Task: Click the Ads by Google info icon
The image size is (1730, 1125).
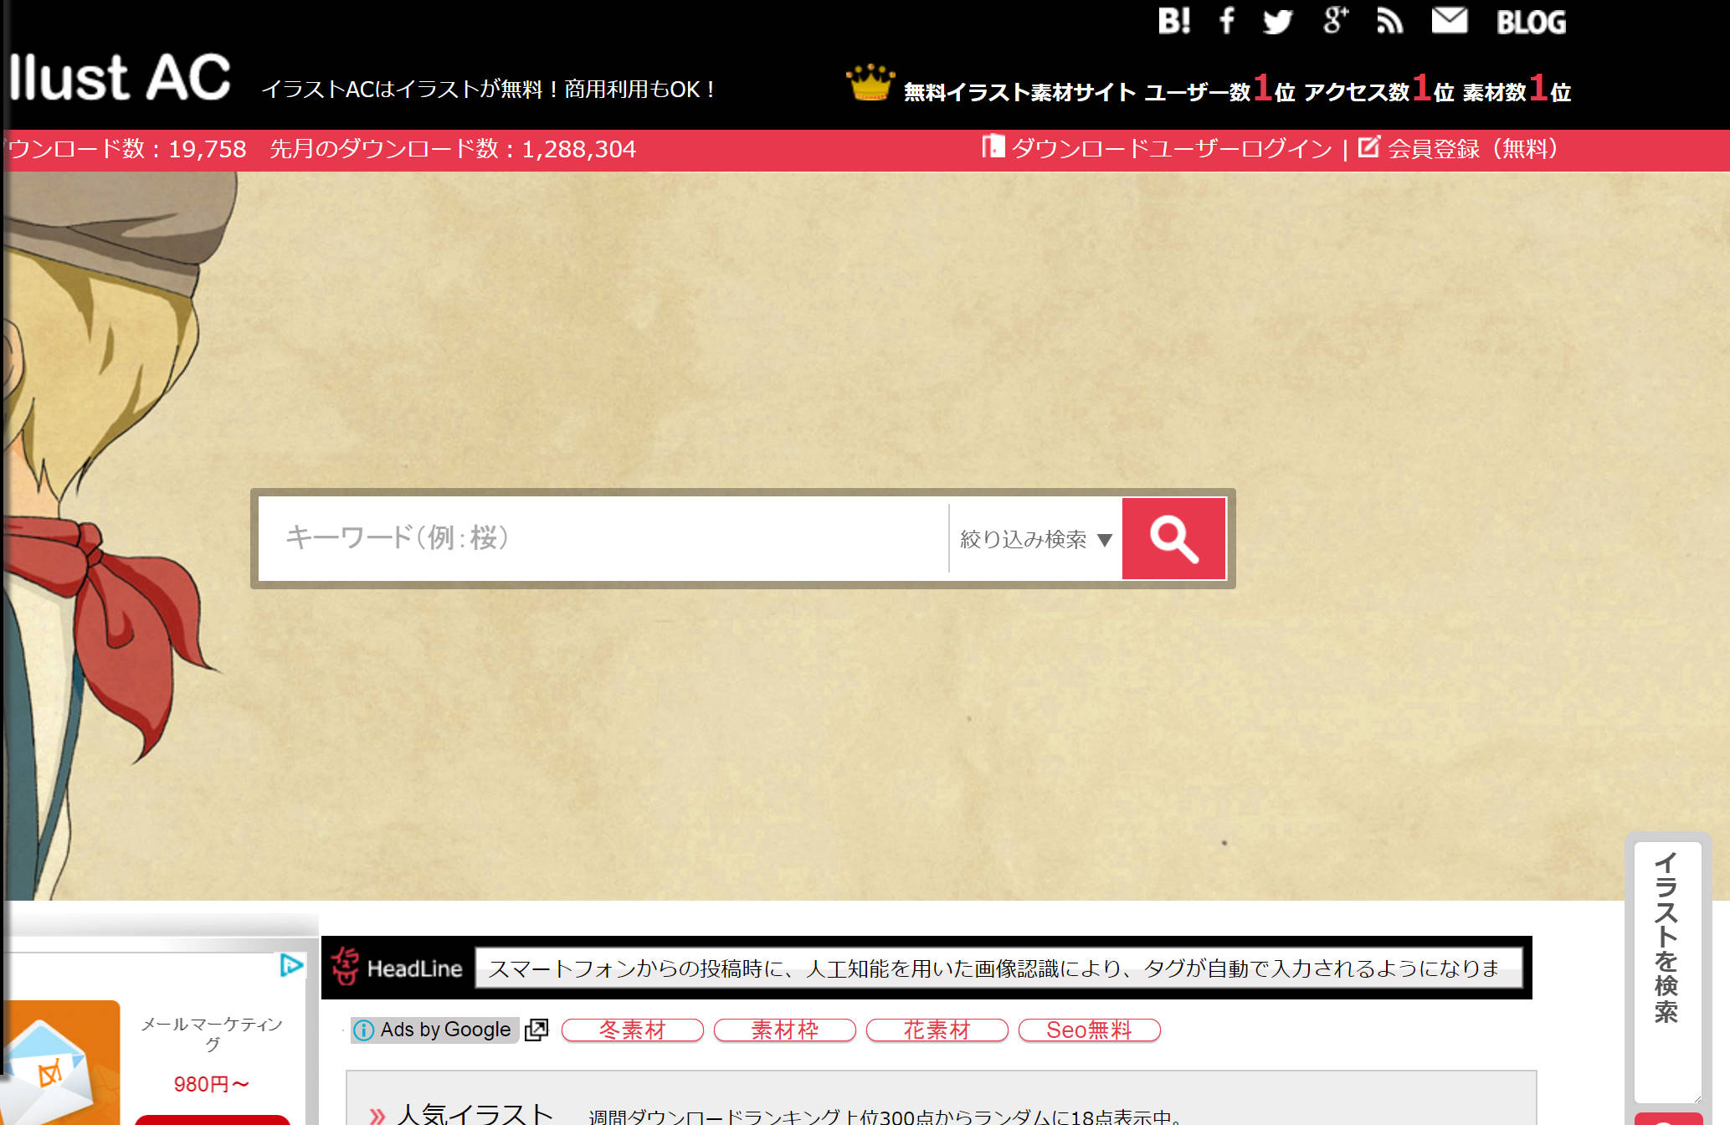Action: coord(363,1030)
